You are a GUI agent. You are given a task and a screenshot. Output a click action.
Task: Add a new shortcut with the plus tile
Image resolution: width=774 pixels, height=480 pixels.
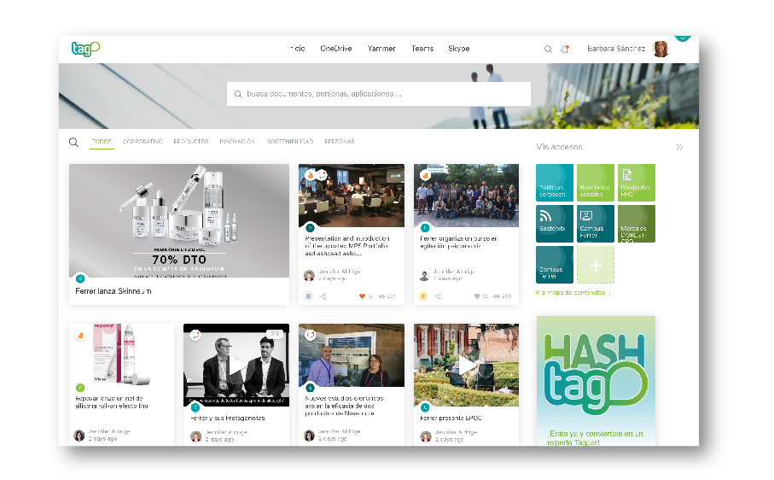596,265
